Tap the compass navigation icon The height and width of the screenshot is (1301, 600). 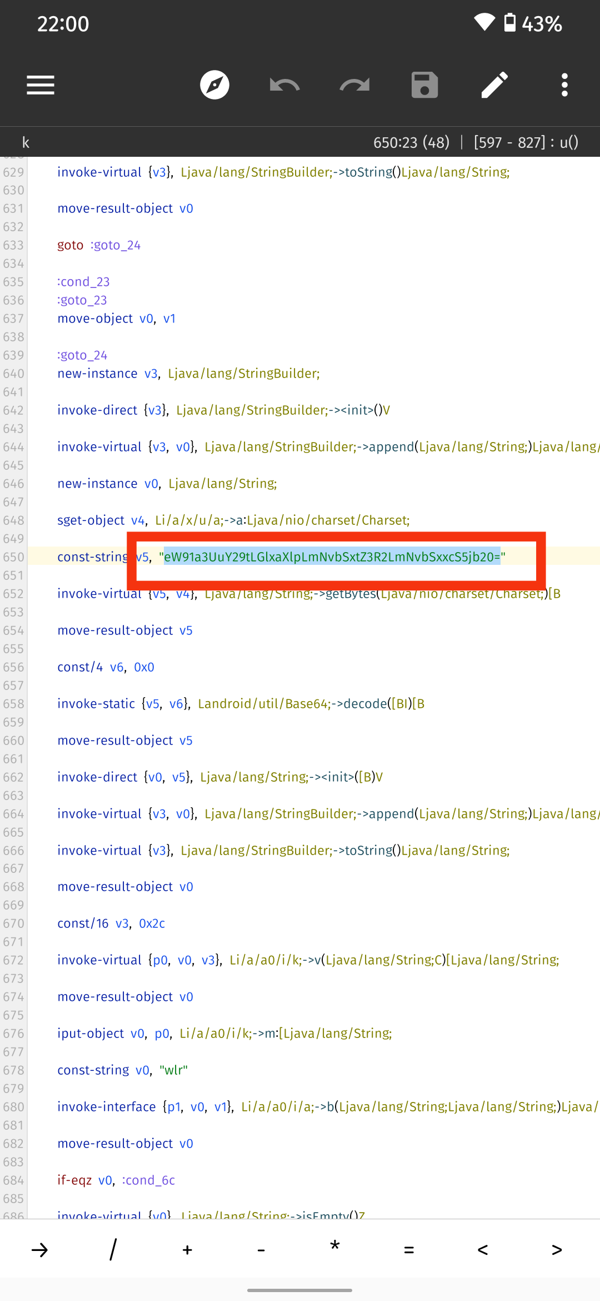215,85
